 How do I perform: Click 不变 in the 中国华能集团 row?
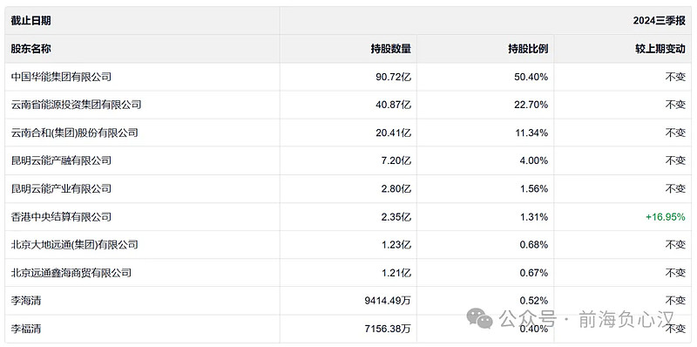(676, 77)
